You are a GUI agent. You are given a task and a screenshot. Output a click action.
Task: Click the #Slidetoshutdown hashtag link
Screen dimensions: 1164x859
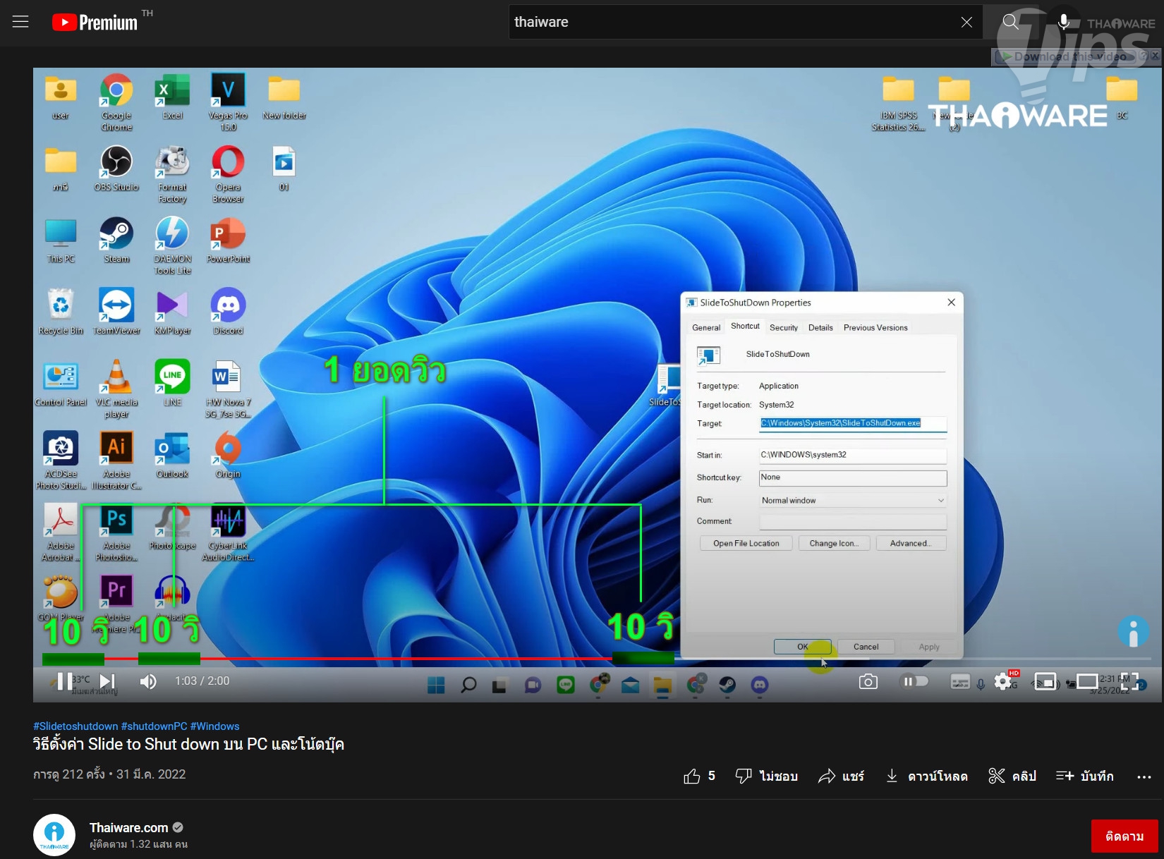click(x=75, y=726)
